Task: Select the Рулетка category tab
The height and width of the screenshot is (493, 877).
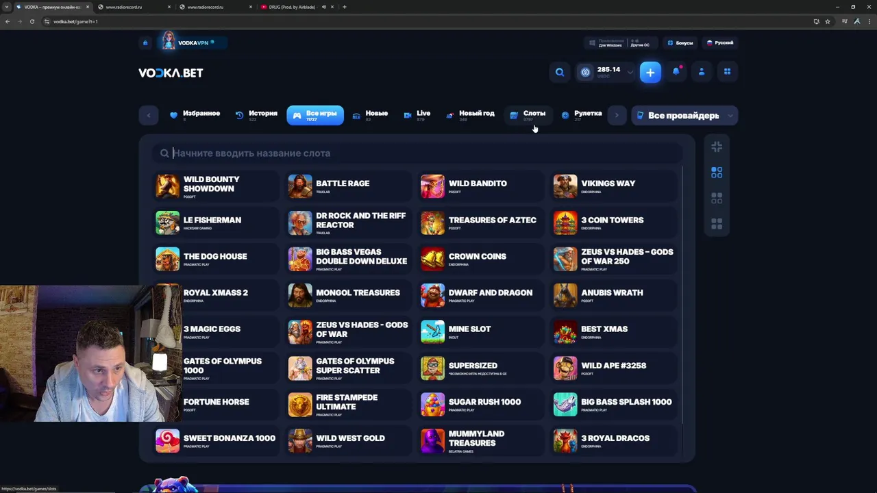Action: tap(581, 115)
